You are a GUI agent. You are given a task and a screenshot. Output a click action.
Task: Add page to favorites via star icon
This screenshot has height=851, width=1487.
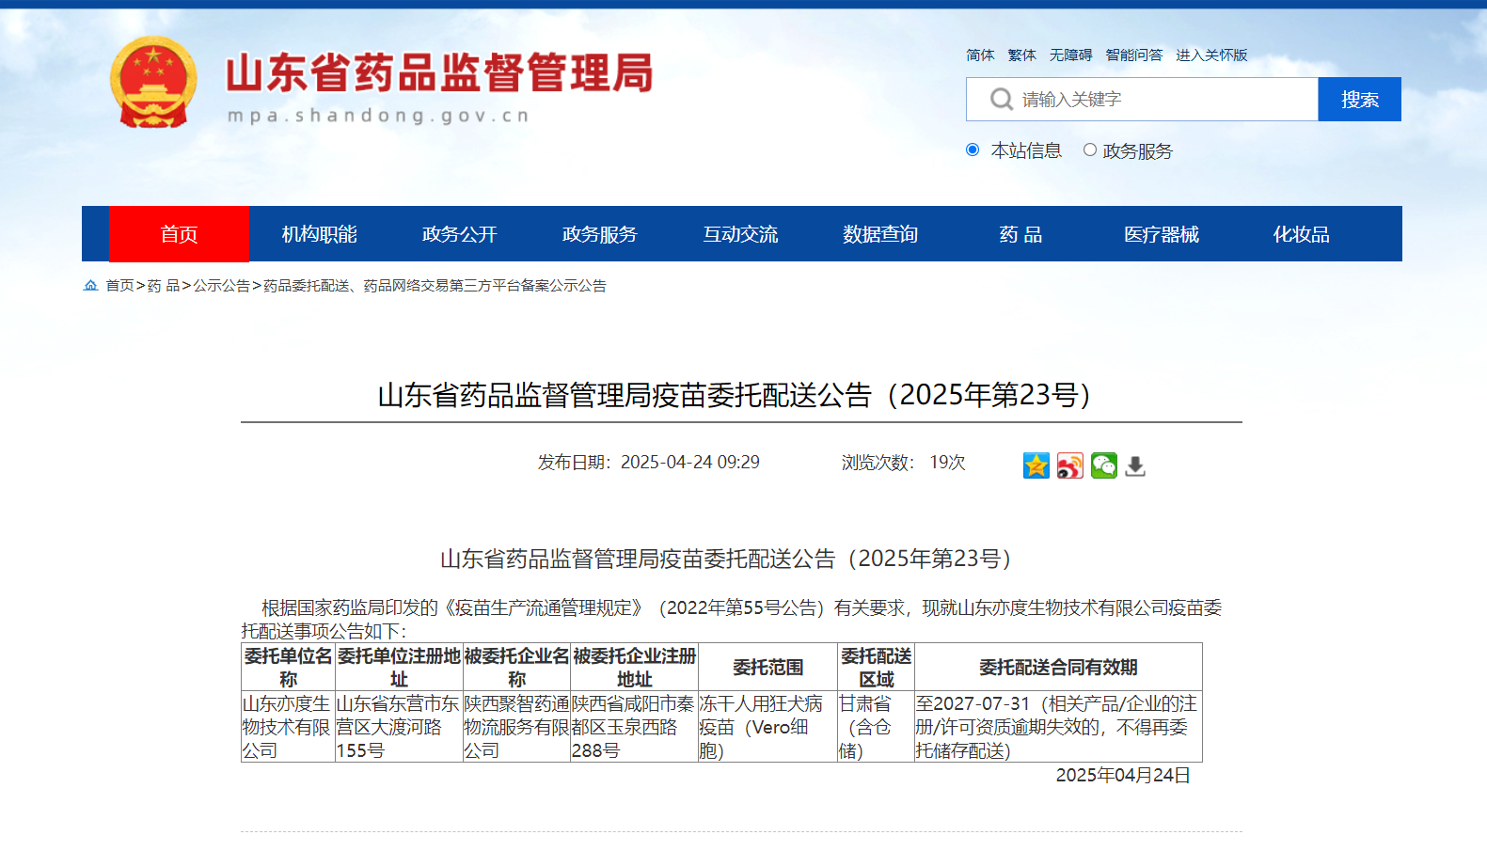(1036, 465)
